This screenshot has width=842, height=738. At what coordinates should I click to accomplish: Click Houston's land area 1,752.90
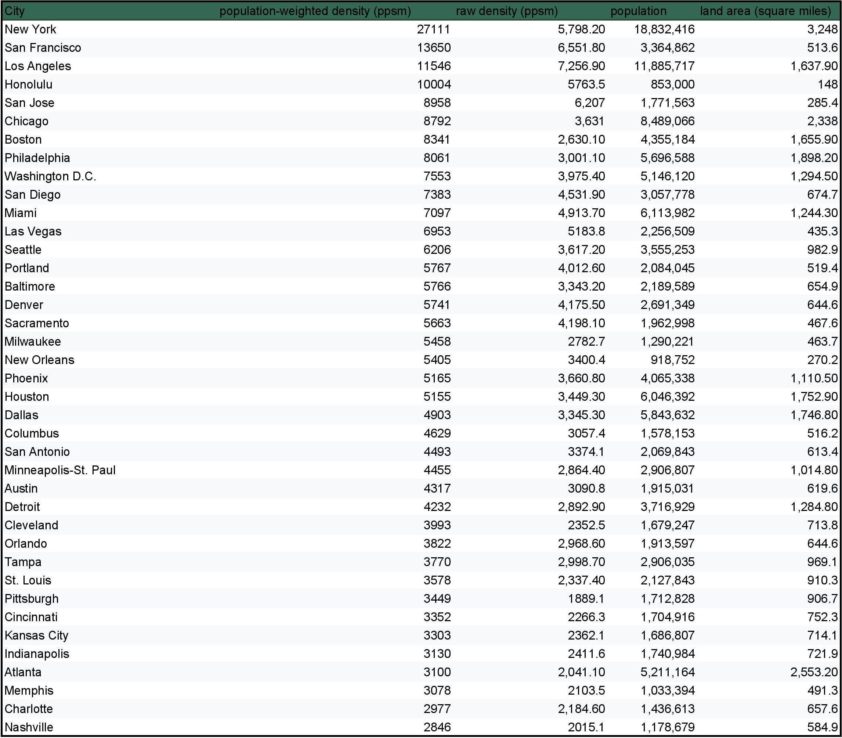coord(814,397)
